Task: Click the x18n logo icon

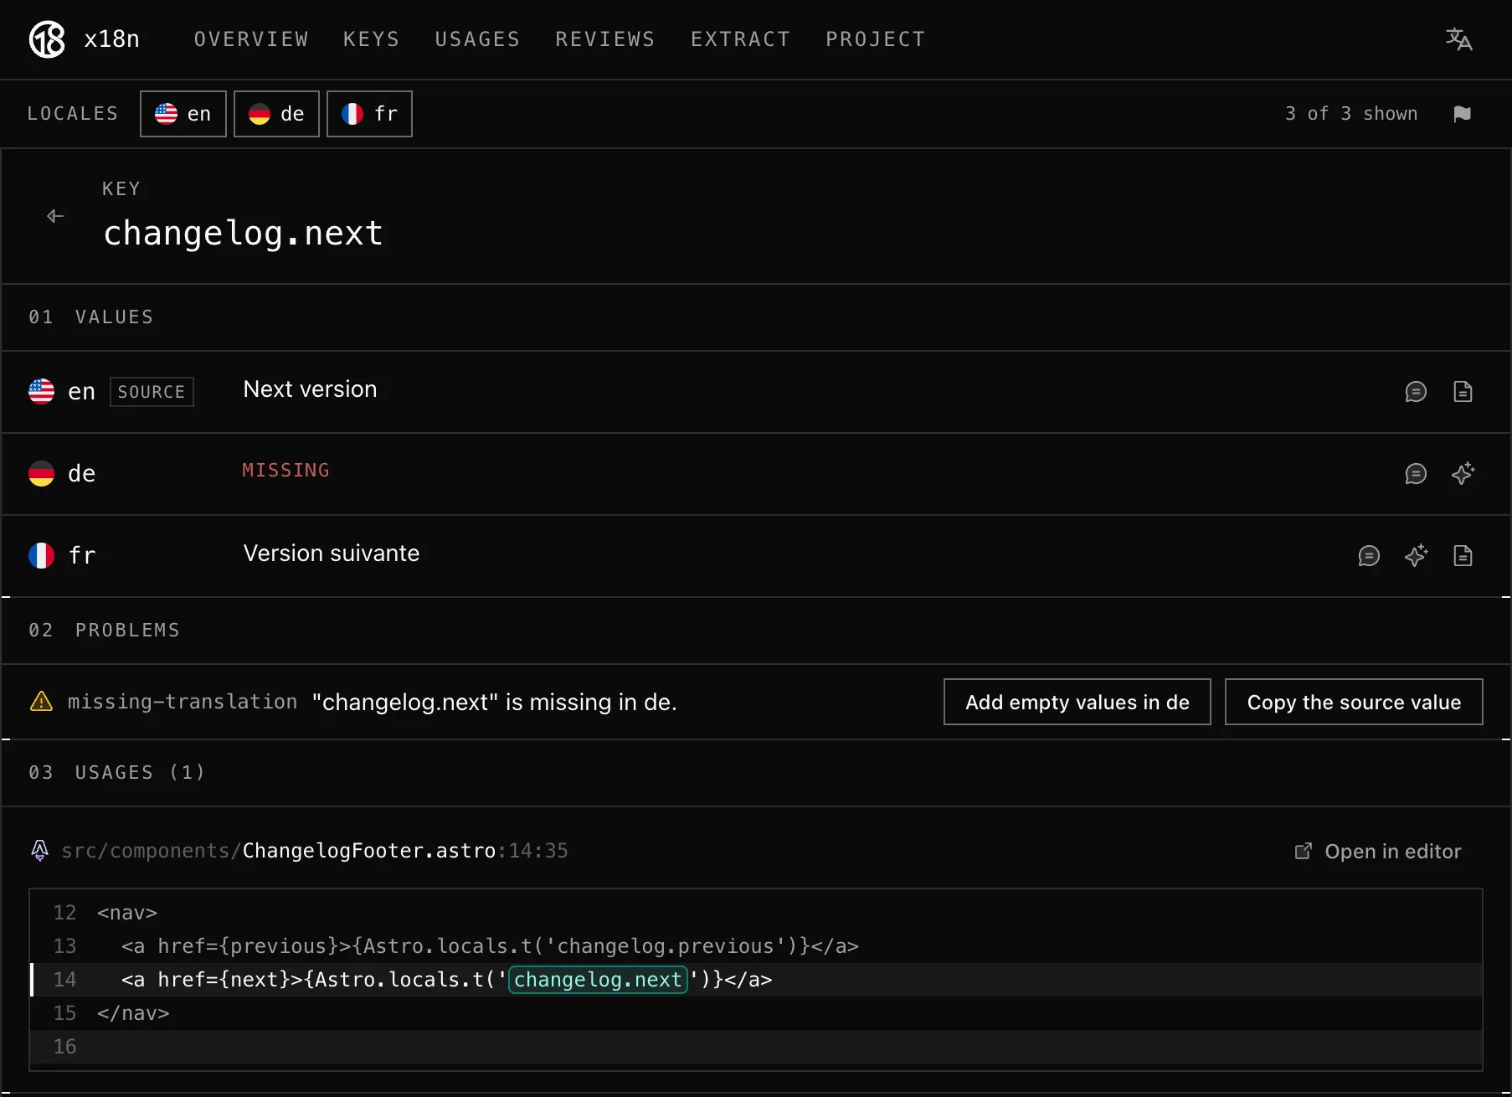Action: [47, 39]
